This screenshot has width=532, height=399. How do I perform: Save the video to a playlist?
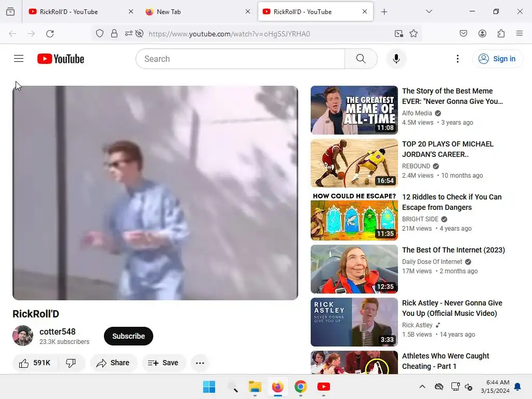click(164, 363)
